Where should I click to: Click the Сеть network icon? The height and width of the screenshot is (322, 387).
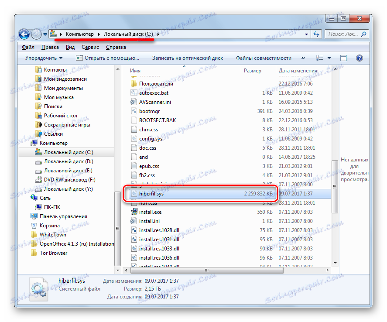[34, 198]
